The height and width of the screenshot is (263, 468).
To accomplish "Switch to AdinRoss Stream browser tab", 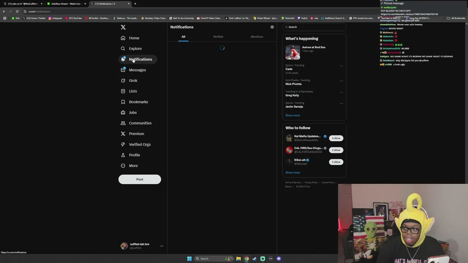I will click(x=66, y=4).
